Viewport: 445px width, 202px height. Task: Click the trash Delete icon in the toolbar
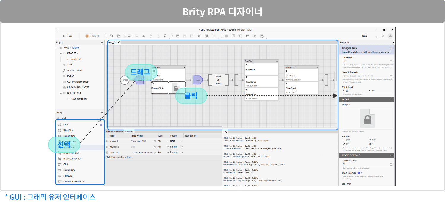pos(165,36)
